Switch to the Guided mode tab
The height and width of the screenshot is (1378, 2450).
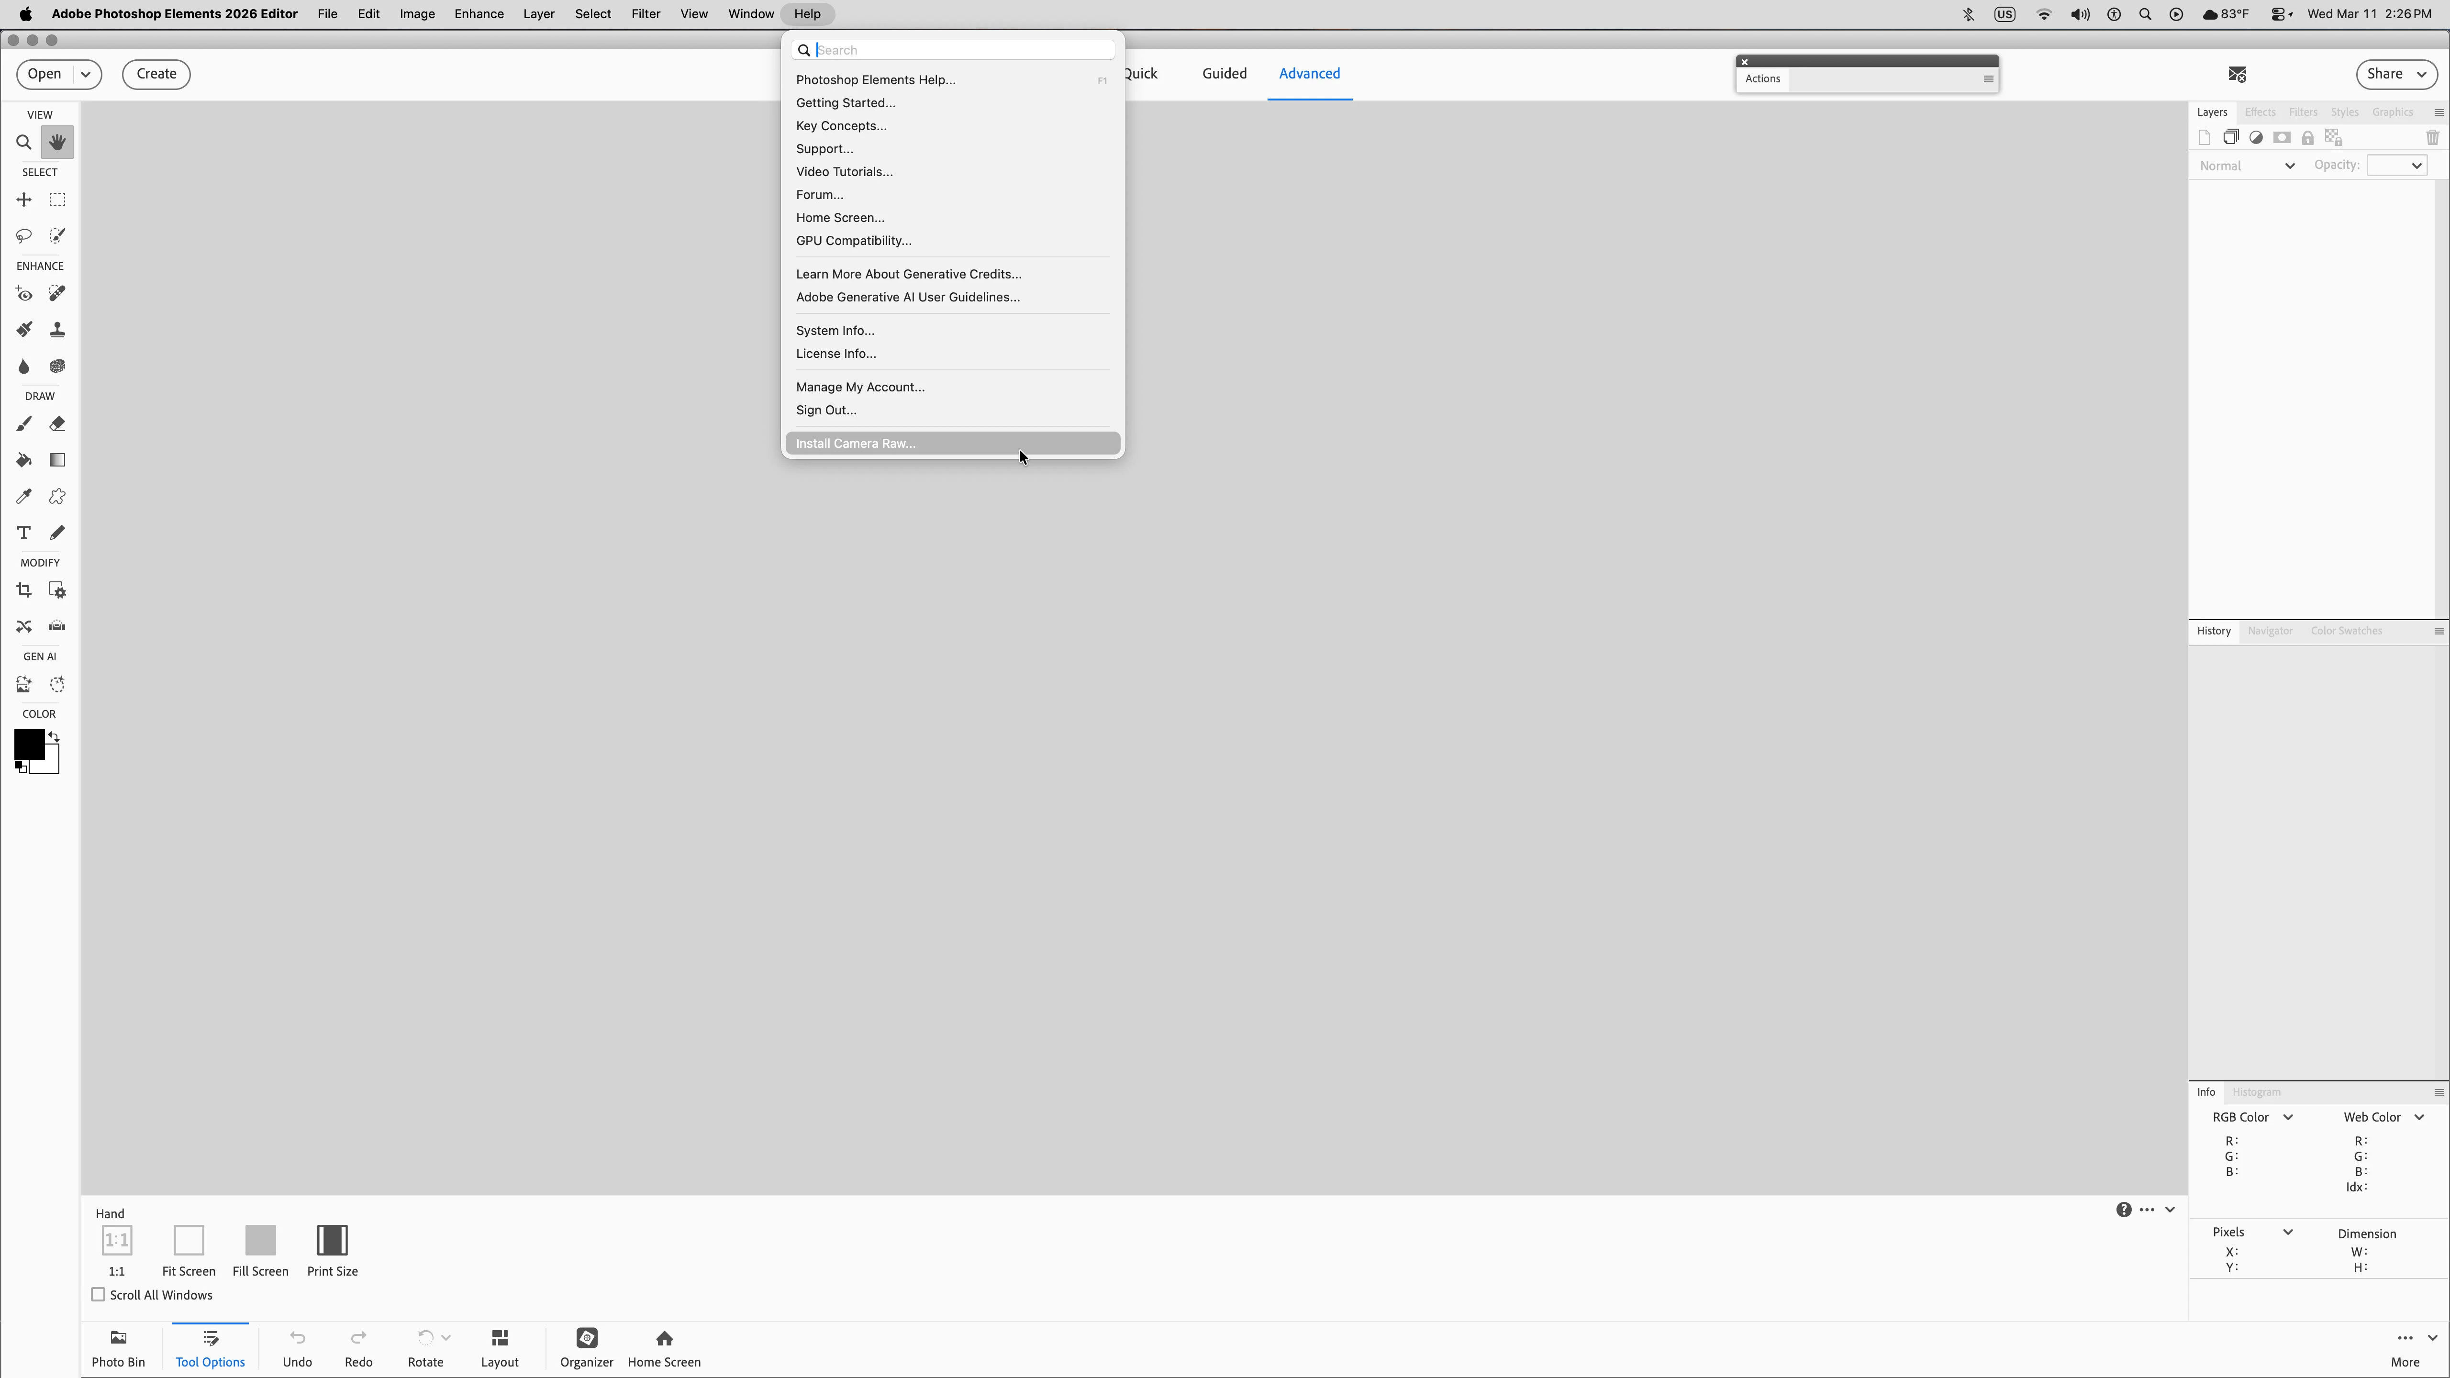tap(1223, 73)
